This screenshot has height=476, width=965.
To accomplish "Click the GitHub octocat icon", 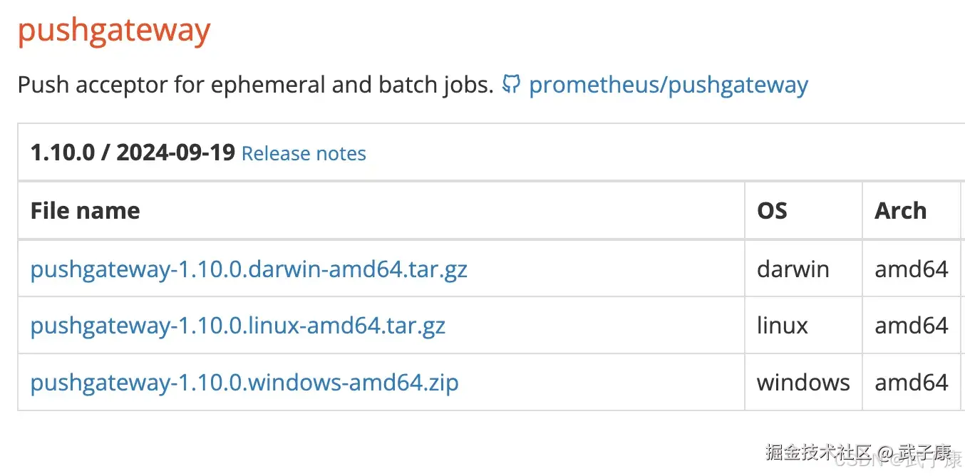I will coord(510,84).
